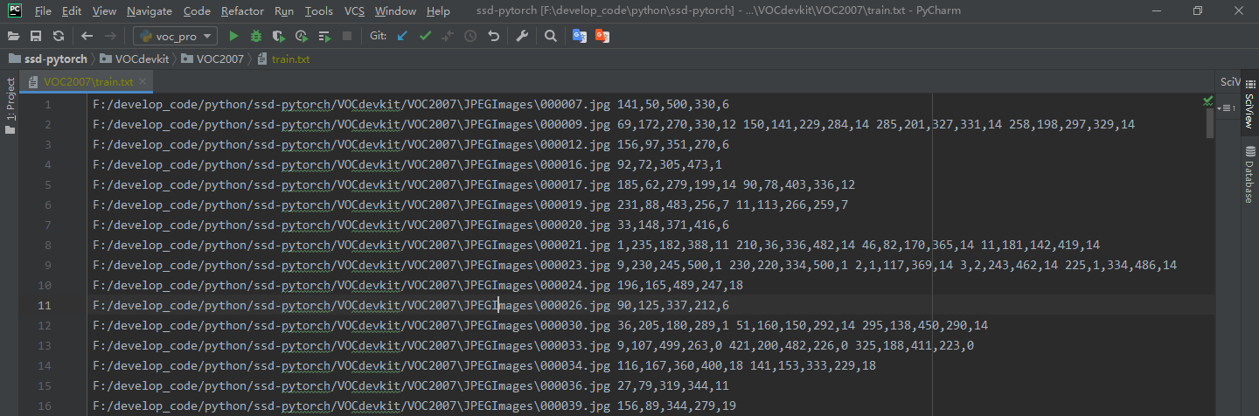Image resolution: width=1259 pixels, height=416 pixels.
Task: Click the Synchronize refresh icon
Action: point(58,36)
